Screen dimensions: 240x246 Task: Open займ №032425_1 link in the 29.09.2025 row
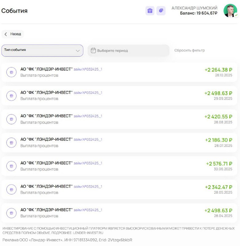pyautogui.click(x=88, y=93)
